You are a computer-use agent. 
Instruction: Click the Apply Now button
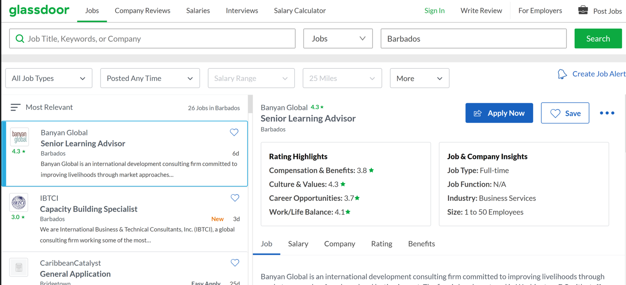pos(499,113)
